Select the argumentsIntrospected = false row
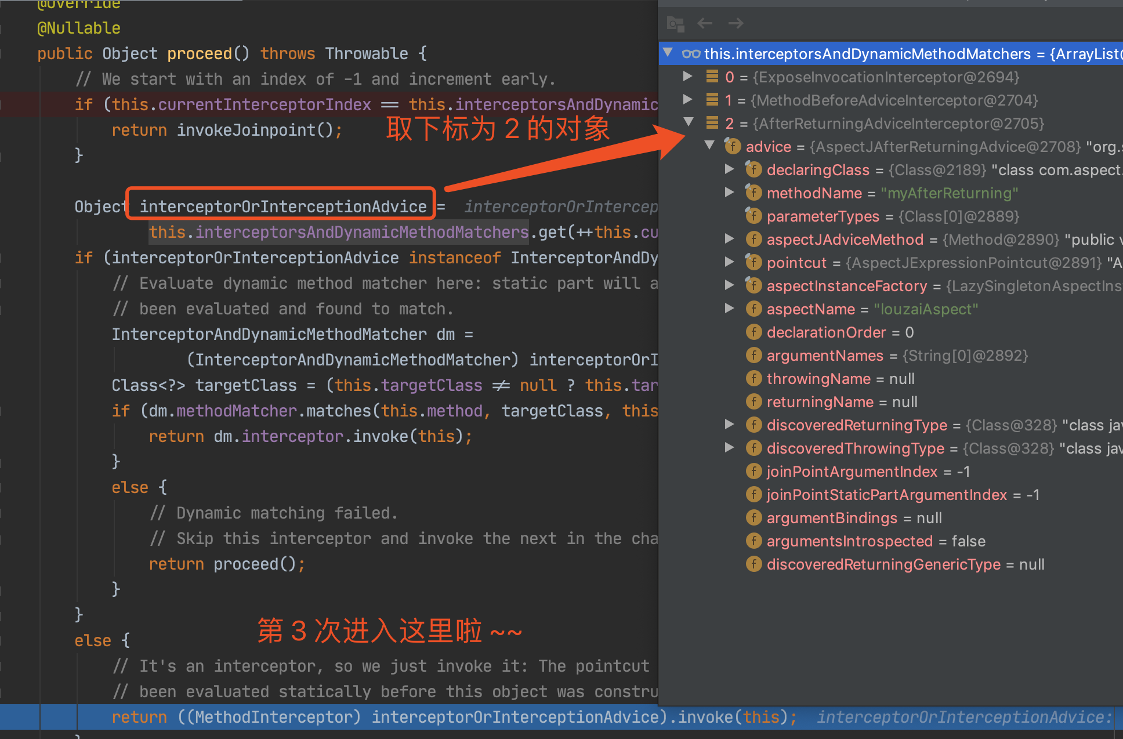Image resolution: width=1123 pixels, height=739 pixels. click(891, 541)
